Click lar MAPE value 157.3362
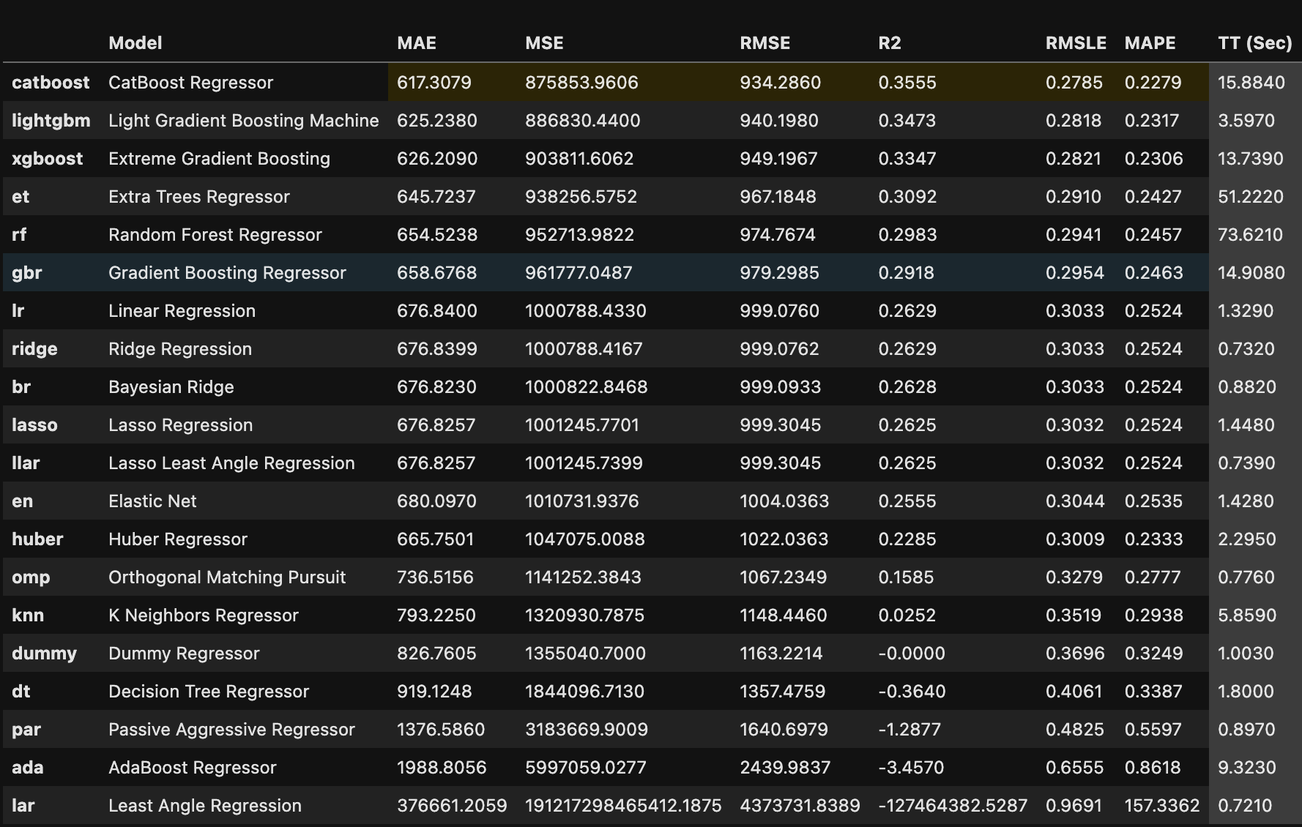The height and width of the screenshot is (827, 1302). (x=1162, y=806)
